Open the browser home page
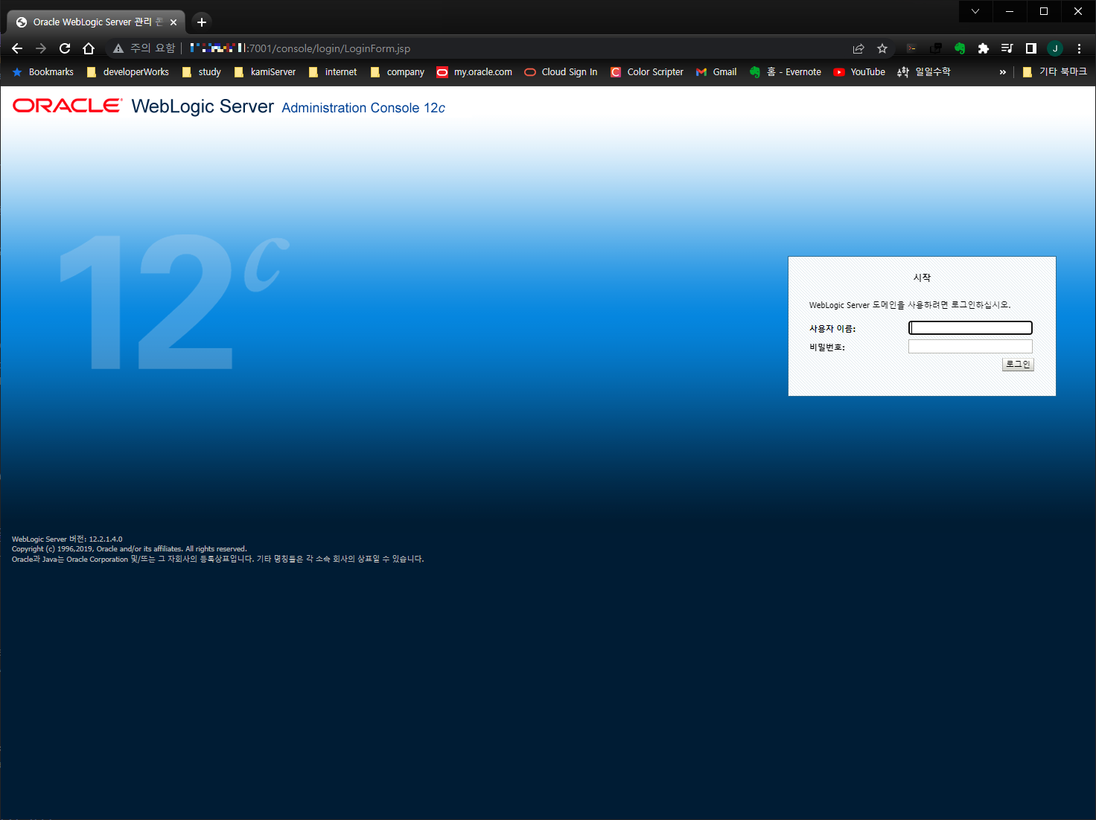1096x820 pixels. click(x=89, y=48)
